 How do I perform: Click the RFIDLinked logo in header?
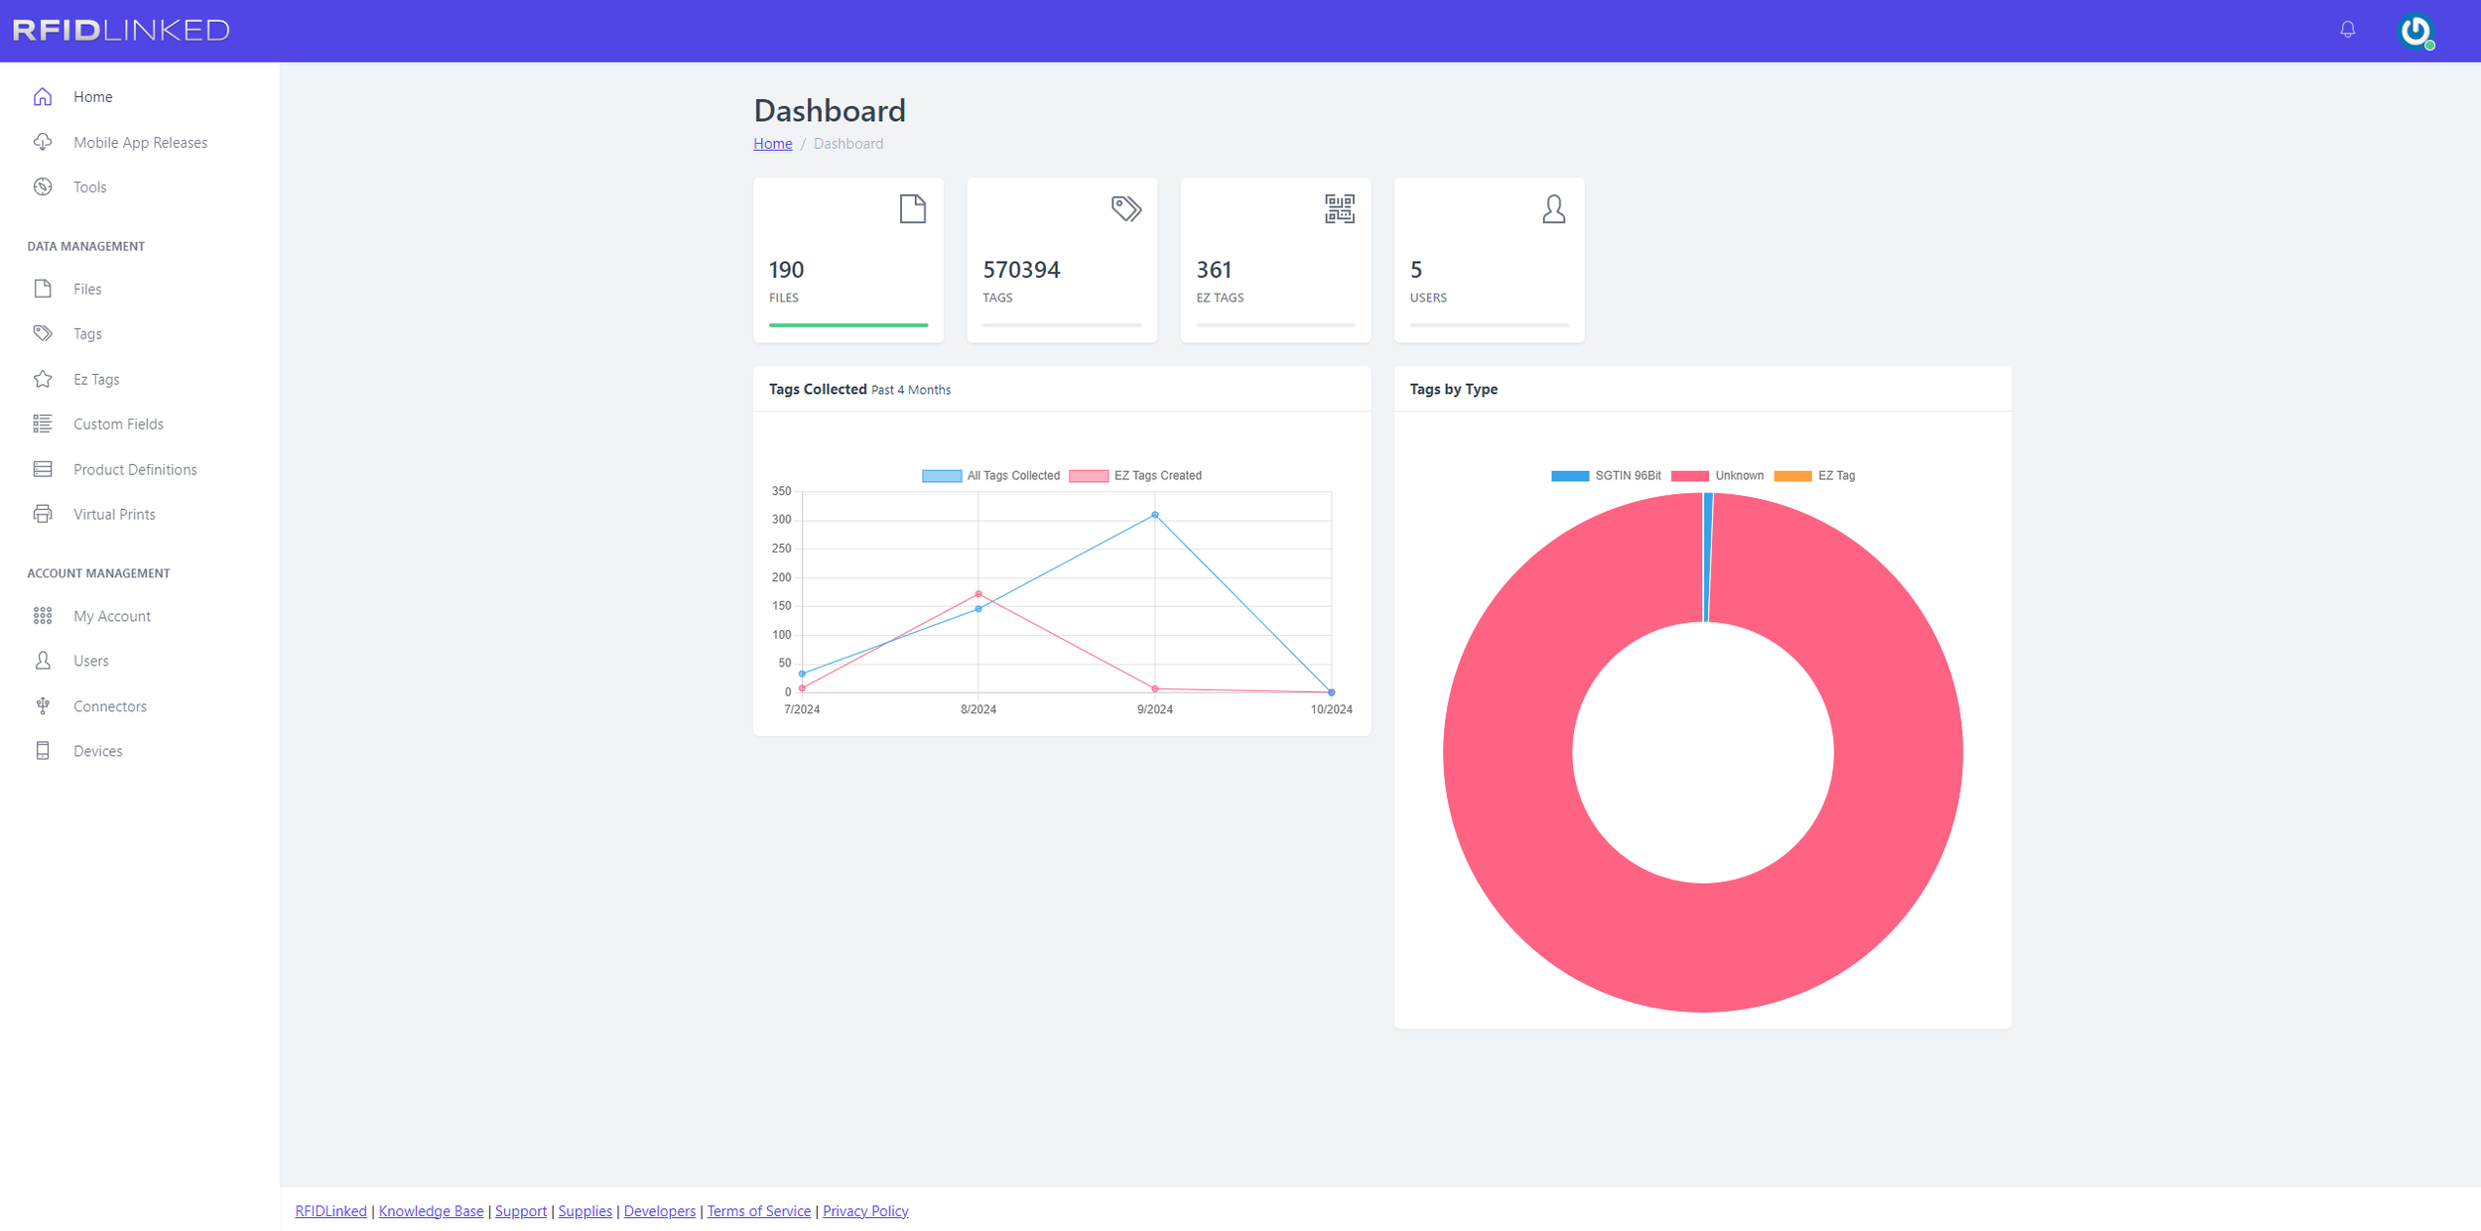tap(121, 31)
